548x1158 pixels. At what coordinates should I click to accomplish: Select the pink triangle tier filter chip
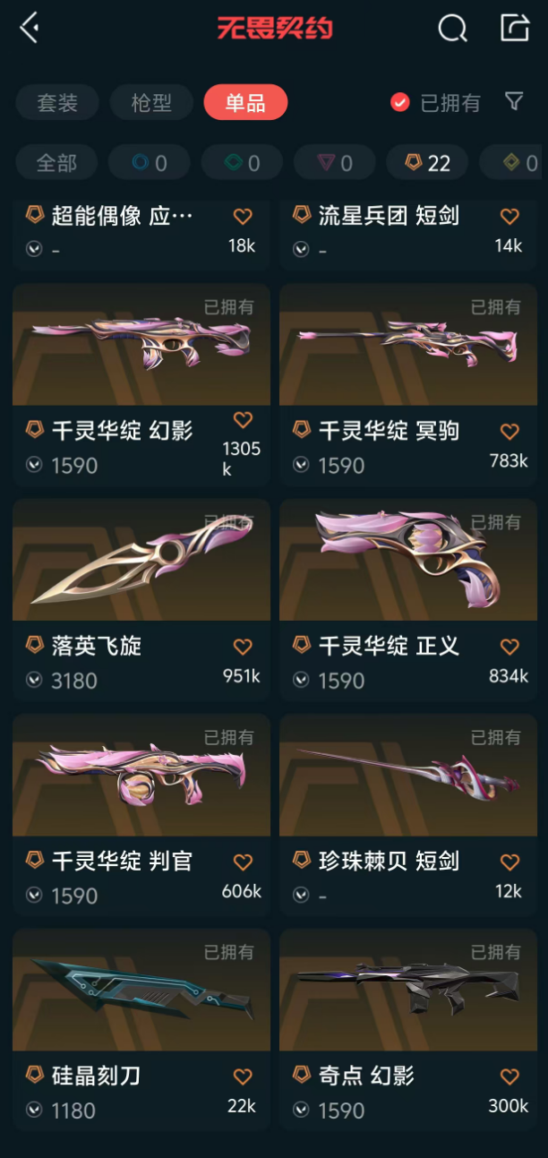click(335, 163)
